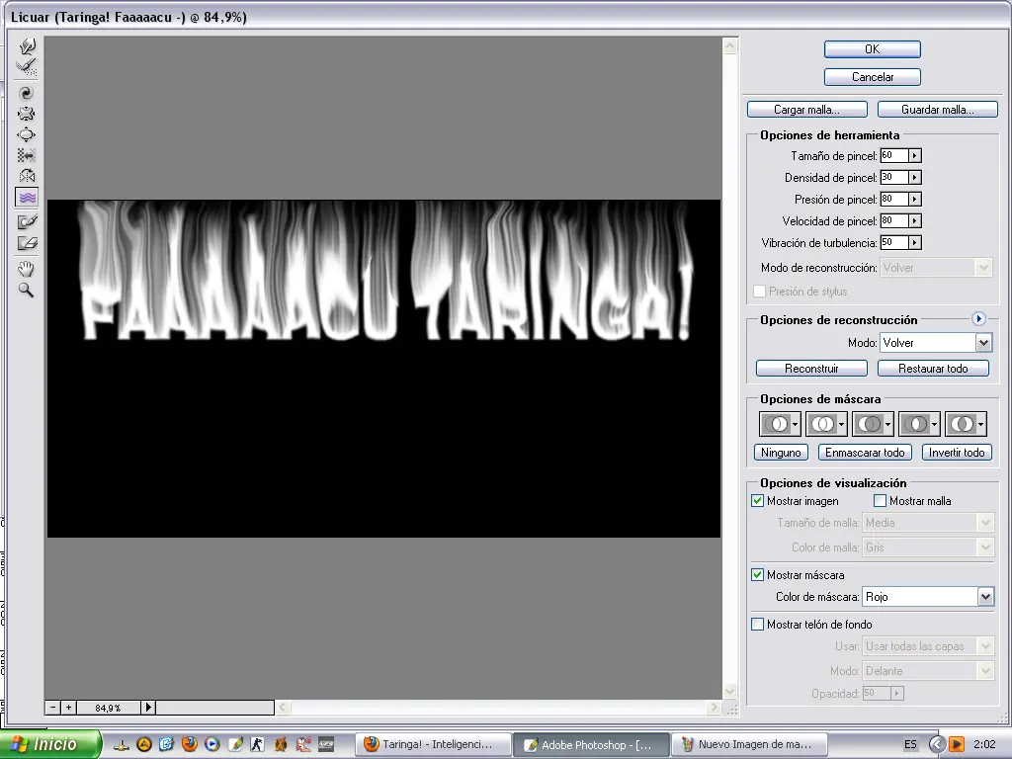Open the zoom percentage popup arrow
This screenshot has height=759, width=1012.
click(148, 708)
